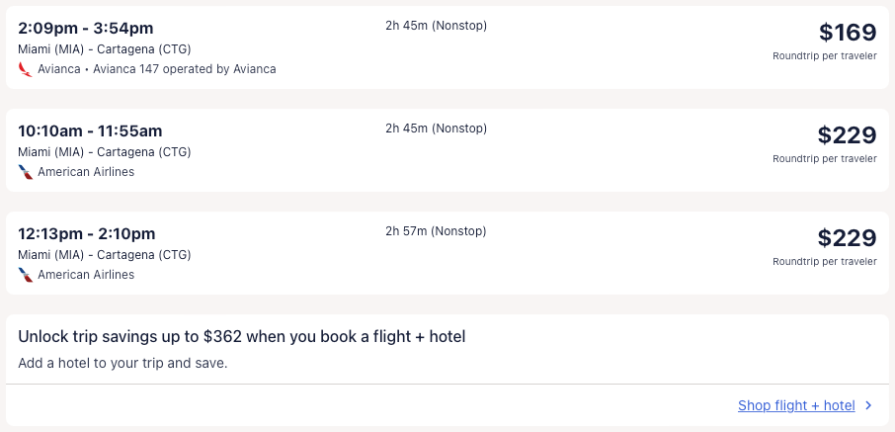Click the Avianca airline logo icon
The image size is (895, 432).
[x=26, y=69]
